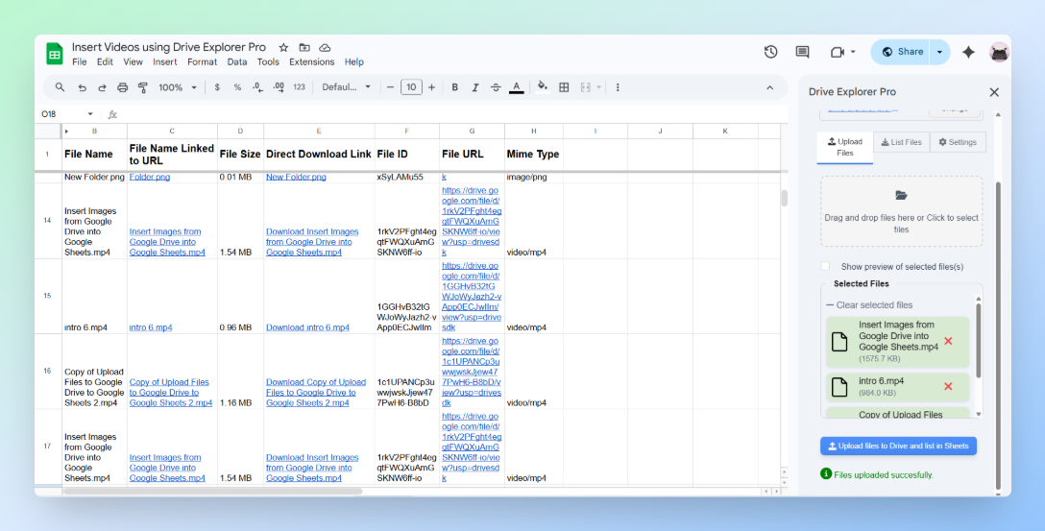Toggle strikethrough formatting
The height and width of the screenshot is (531, 1045).
click(x=496, y=87)
